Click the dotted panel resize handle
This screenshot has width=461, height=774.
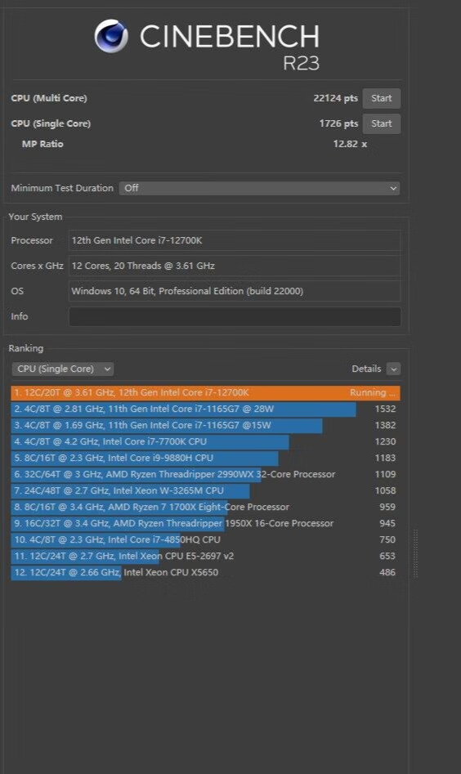click(415, 553)
